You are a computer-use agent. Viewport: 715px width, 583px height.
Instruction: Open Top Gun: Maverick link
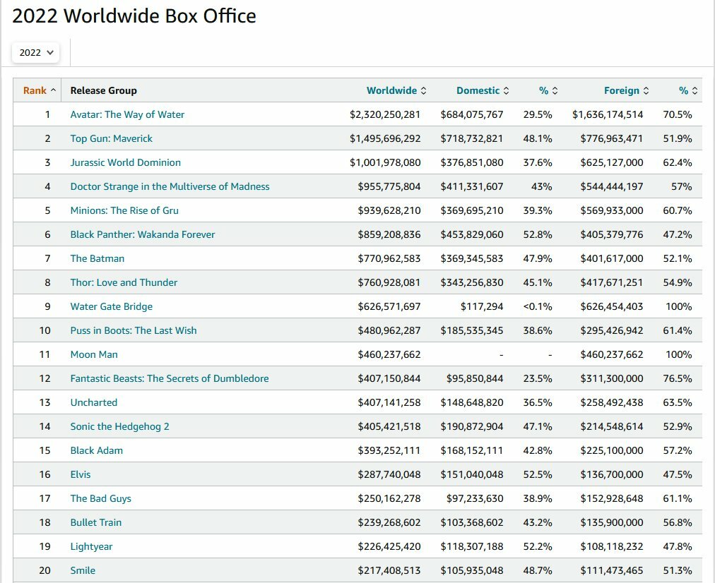coord(111,138)
